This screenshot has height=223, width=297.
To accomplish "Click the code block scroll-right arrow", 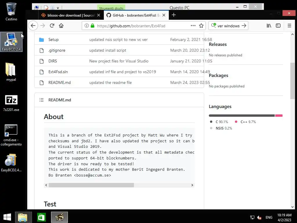I will point(192,185).
